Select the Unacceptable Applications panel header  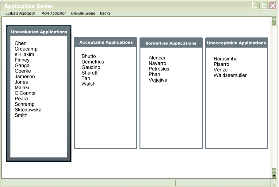tap(236, 43)
